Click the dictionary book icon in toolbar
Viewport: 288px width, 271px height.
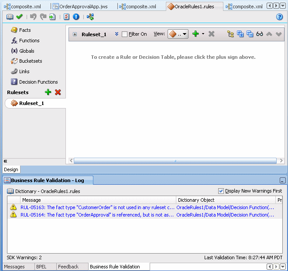10,17
